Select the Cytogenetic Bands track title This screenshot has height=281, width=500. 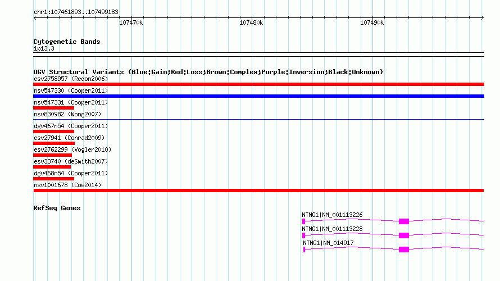point(67,42)
